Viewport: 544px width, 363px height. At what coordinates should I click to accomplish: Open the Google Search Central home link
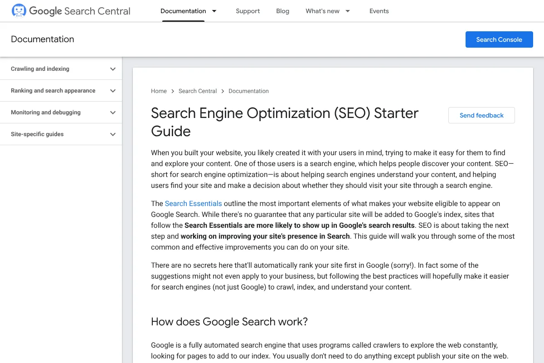click(x=71, y=11)
